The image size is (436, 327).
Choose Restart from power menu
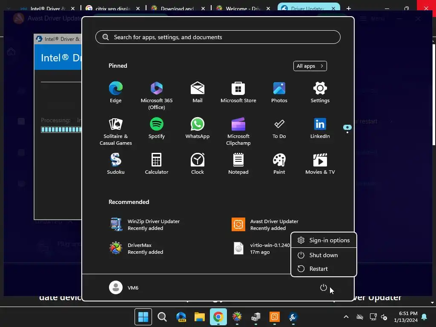click(324, 269)
